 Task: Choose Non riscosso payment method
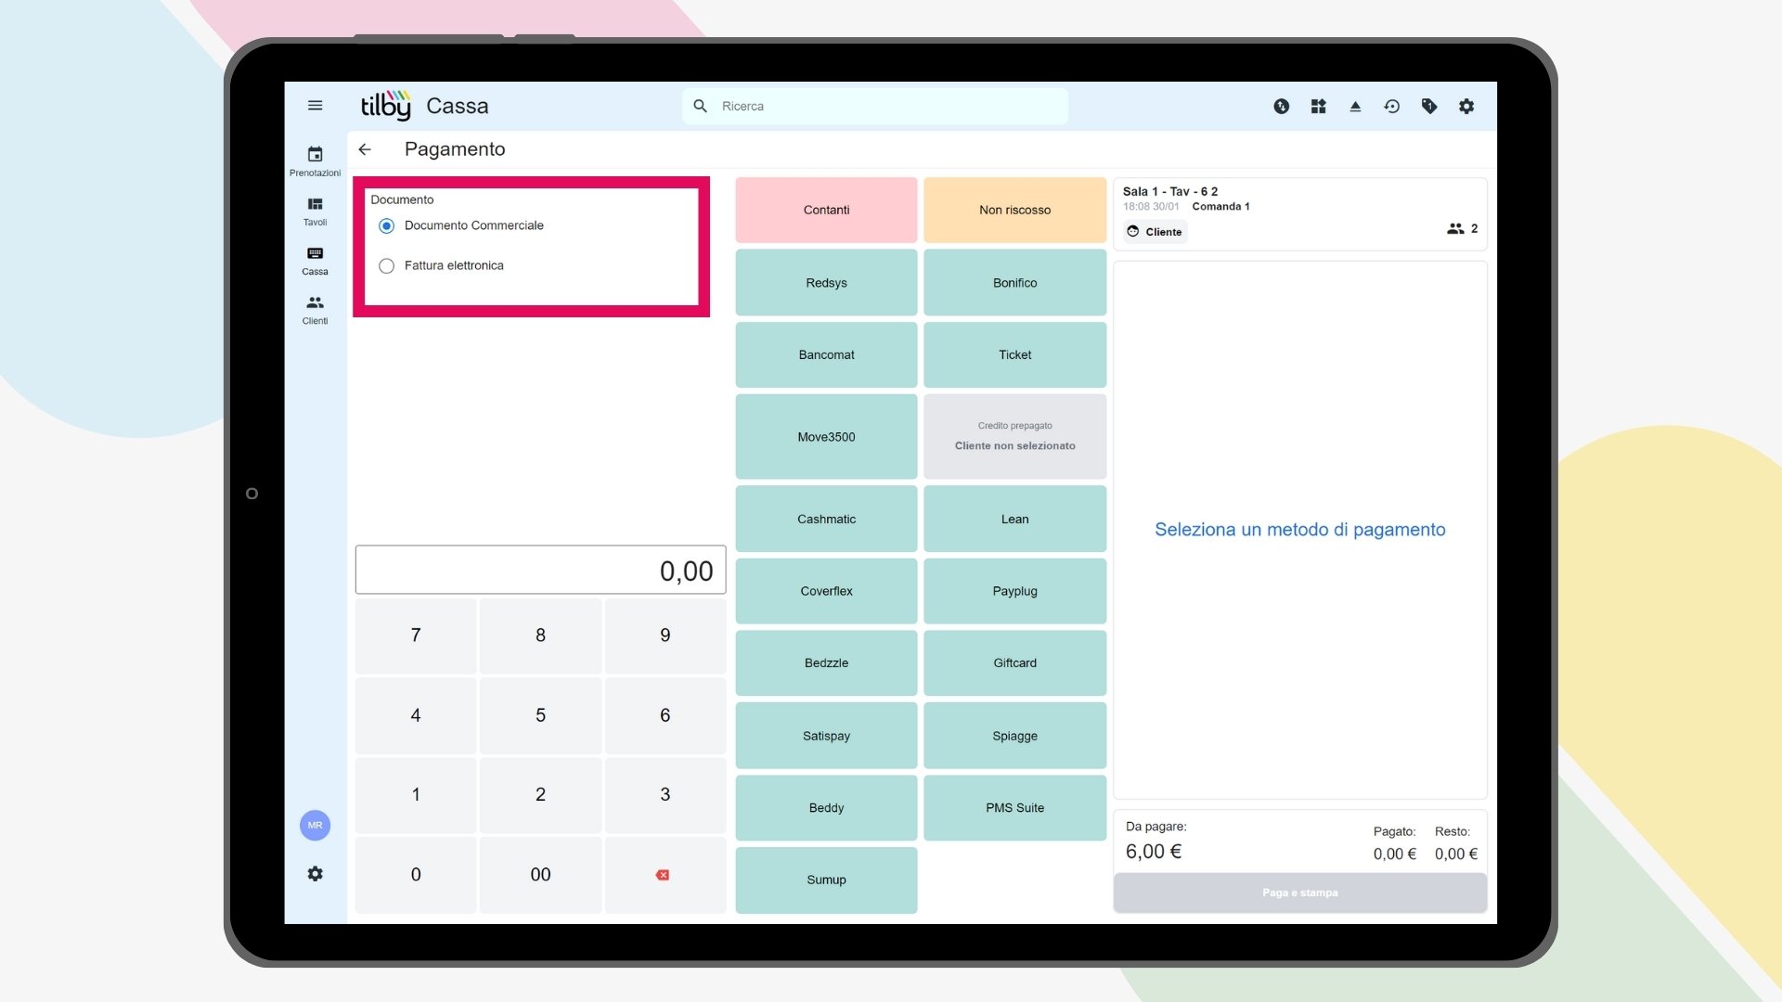tap(1014, 210)
